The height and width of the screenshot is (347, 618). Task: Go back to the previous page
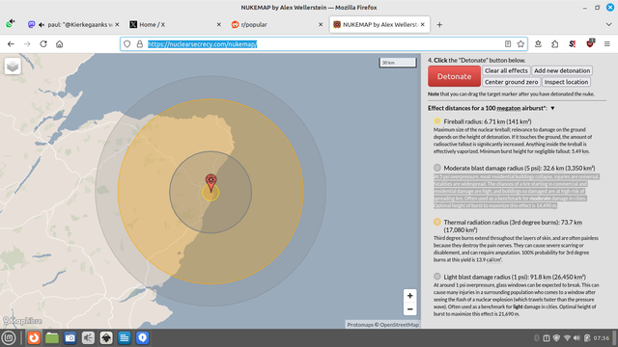(11, 44)
